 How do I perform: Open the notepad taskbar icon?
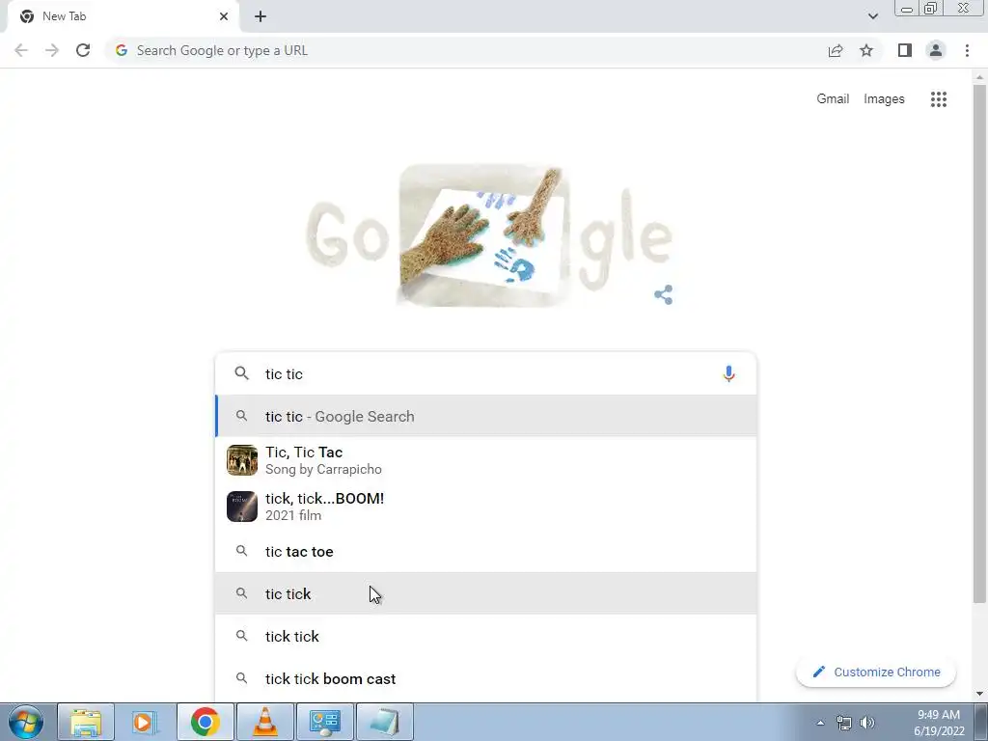(x=385, y=722)
